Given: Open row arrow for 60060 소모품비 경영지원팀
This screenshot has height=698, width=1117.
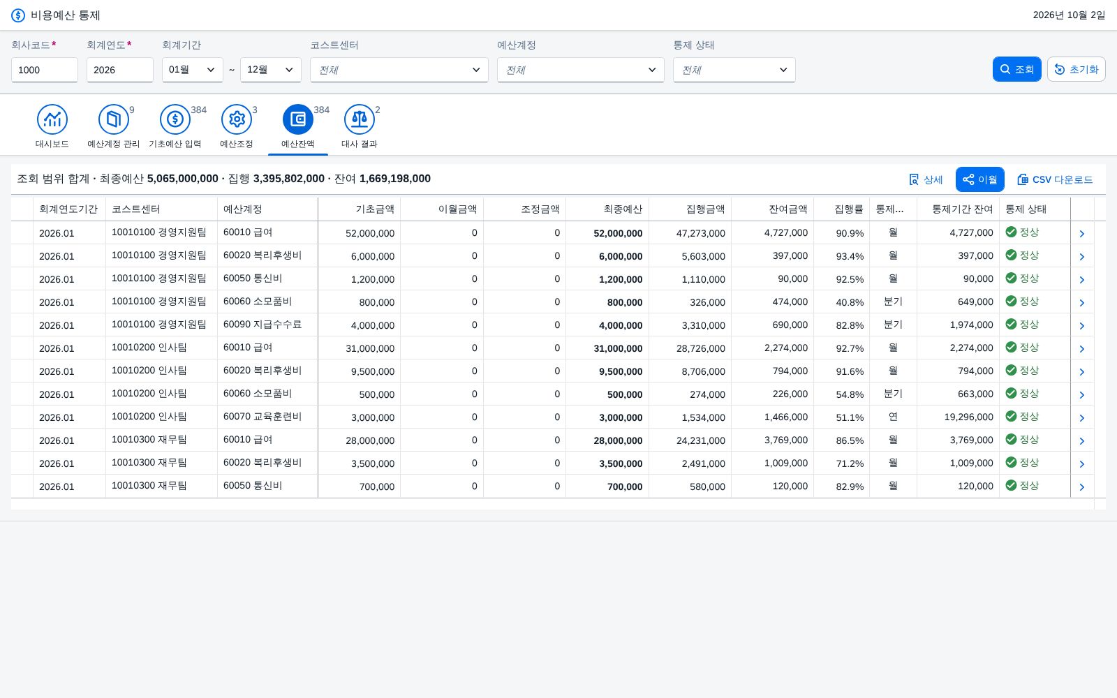Looking at the screenshot, I should click(x=1082, y=302).
